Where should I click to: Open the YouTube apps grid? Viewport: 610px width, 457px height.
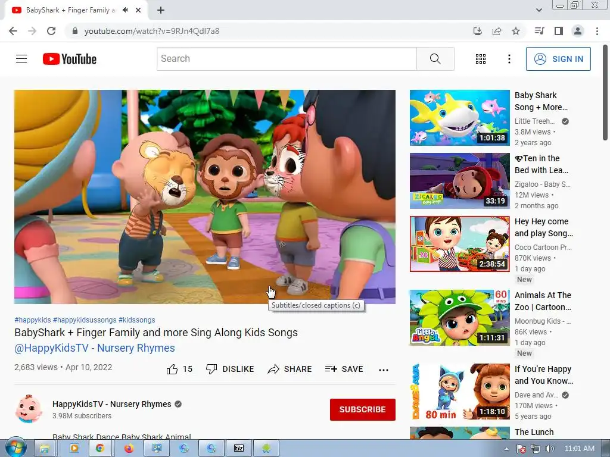click(x=481, y=59)
